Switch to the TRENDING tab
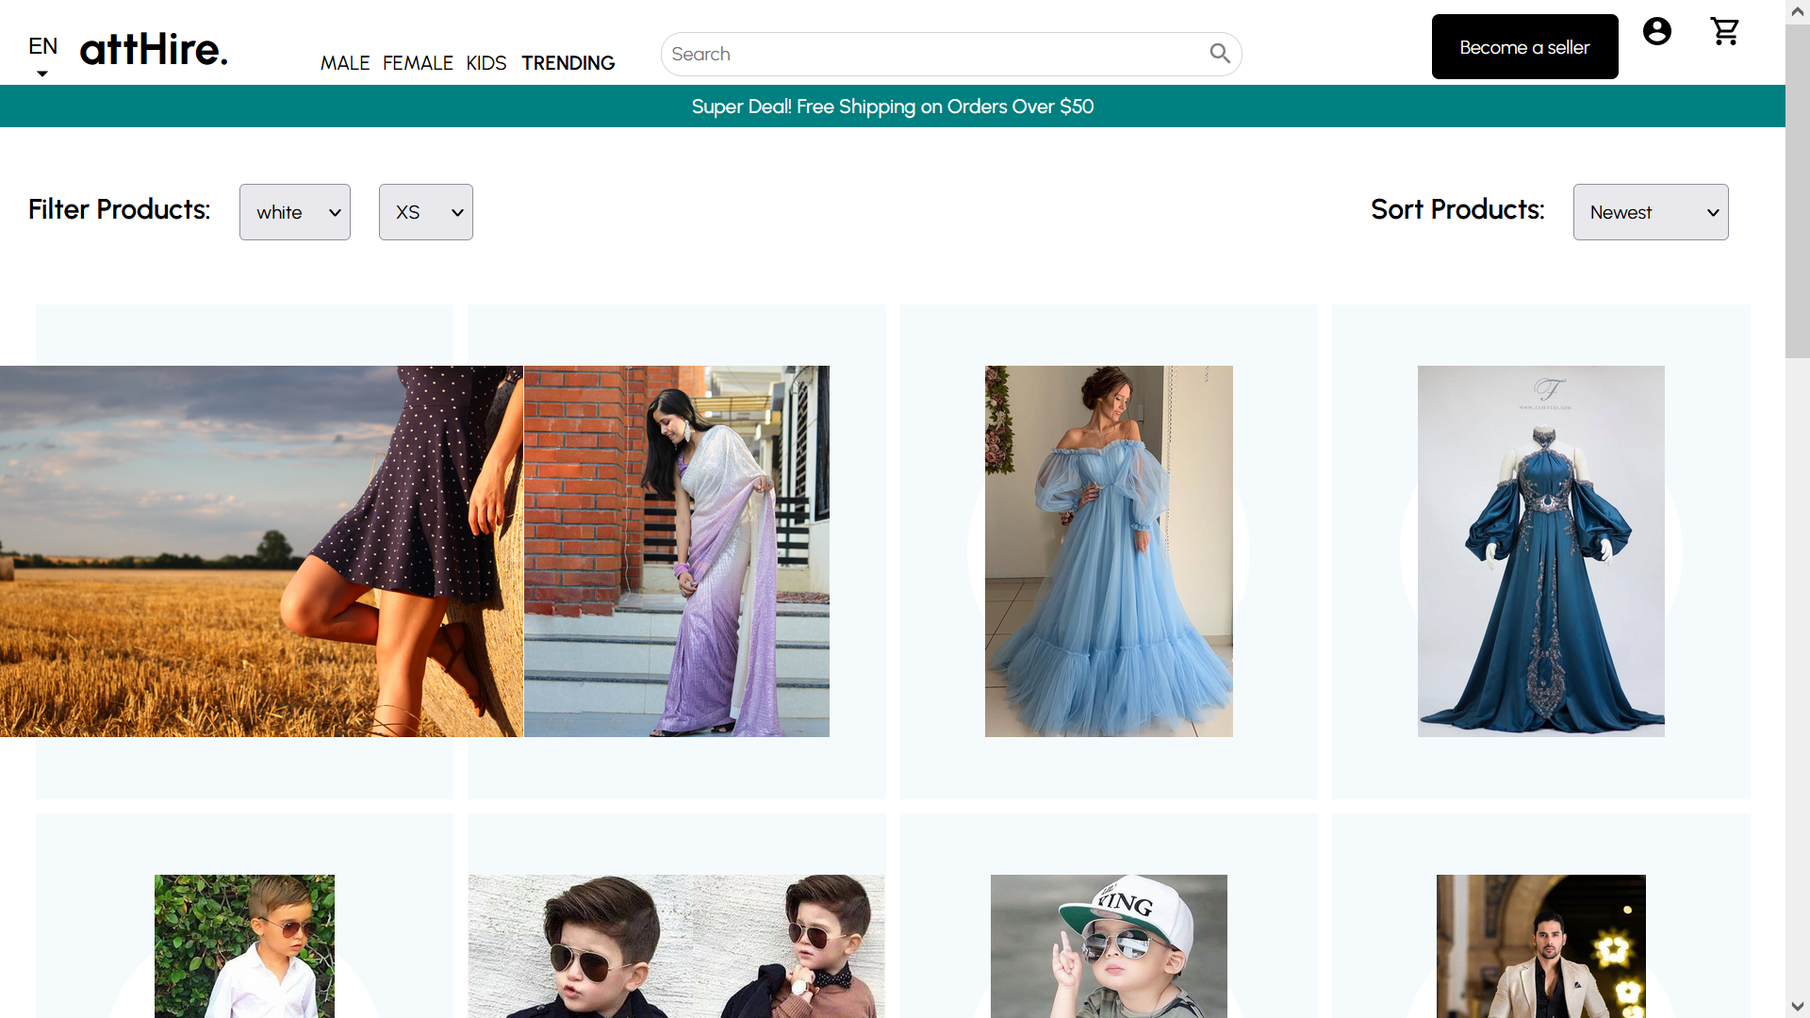This screenshot has height=1018, width=1810. tap(568, 63)
